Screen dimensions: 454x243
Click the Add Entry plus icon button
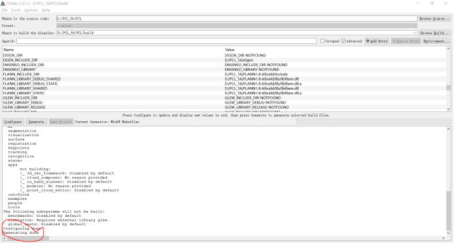pyautogui.click(x=377, y=41)
